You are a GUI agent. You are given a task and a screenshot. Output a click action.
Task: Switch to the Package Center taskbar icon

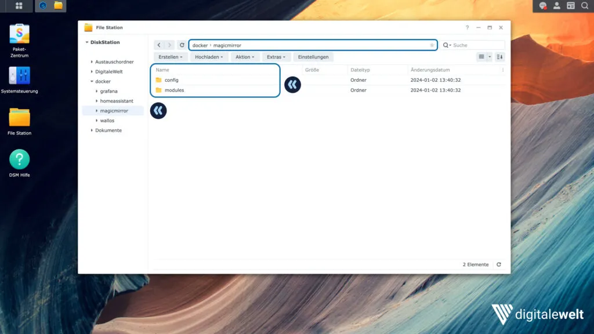tap(43, 6)
